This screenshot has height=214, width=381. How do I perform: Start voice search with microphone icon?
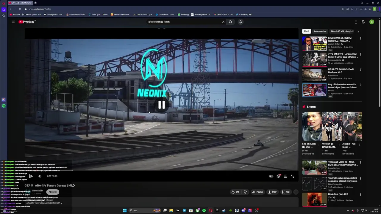(x=241, y=22)
